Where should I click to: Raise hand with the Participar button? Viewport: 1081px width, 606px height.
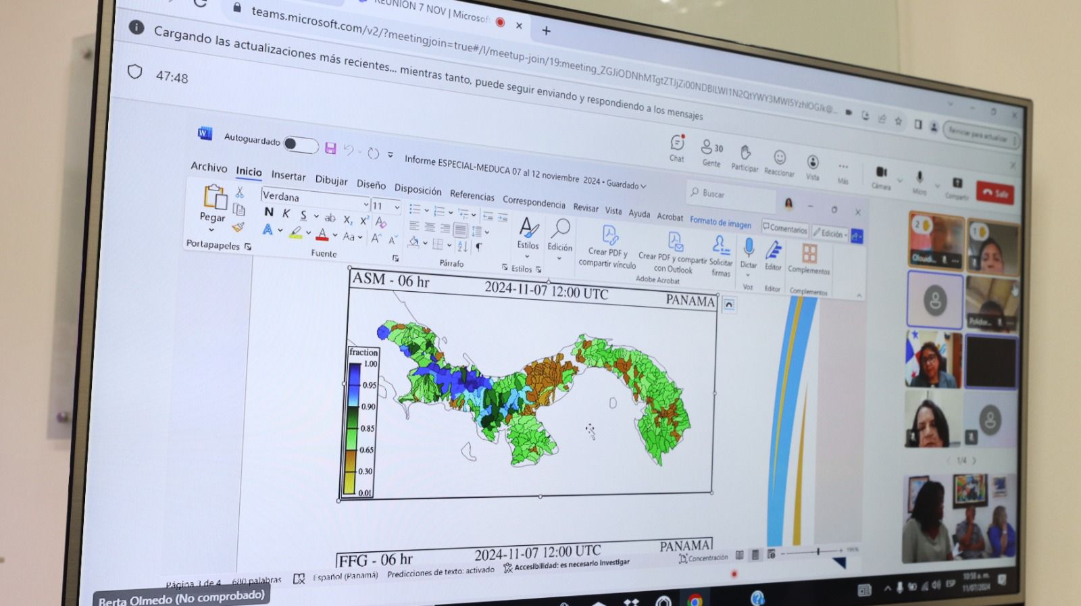click(745, 158)
